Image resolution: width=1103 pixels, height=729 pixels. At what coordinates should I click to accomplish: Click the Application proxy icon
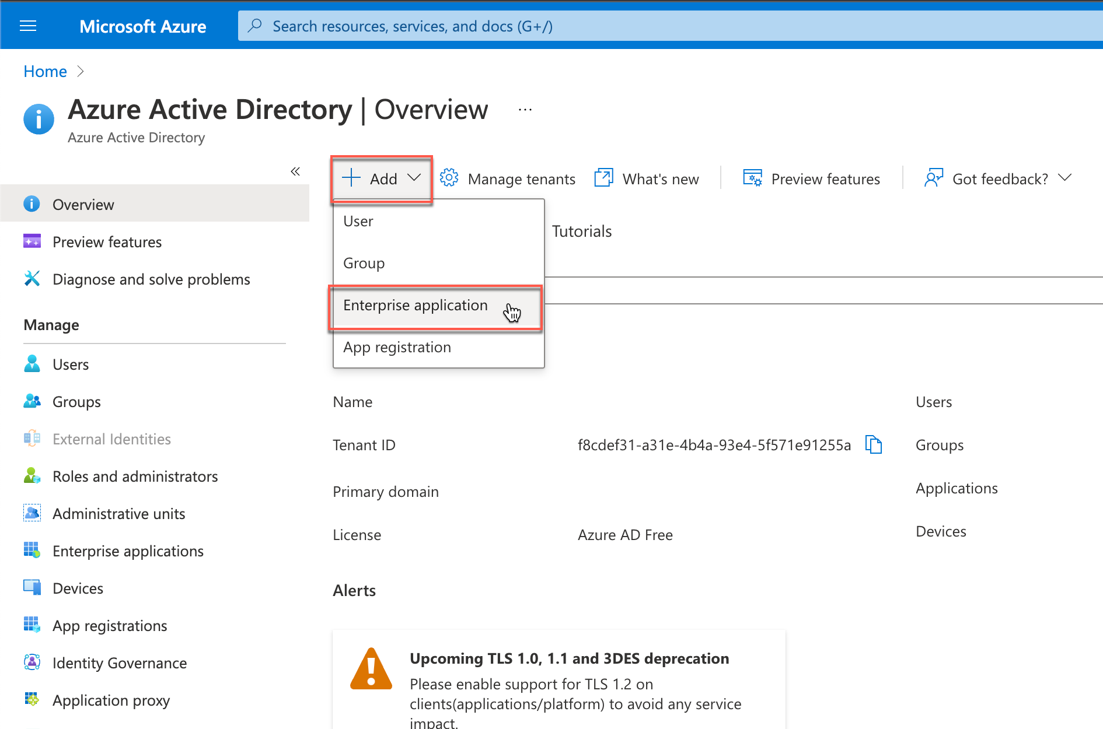[32, 699]
